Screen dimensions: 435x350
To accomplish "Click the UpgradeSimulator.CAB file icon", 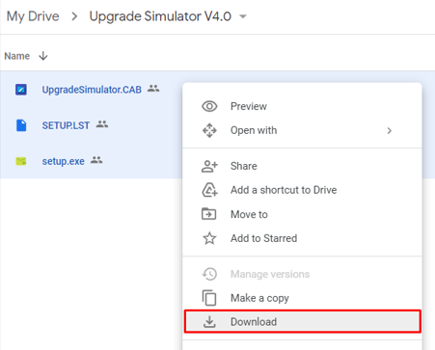I will click(x=21, y=90).
